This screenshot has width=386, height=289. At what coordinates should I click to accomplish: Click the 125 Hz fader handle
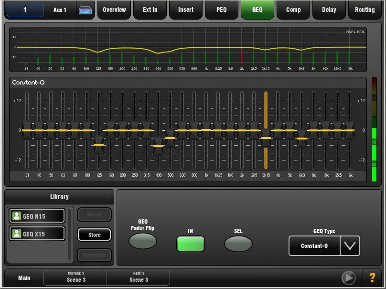point(98,145)
